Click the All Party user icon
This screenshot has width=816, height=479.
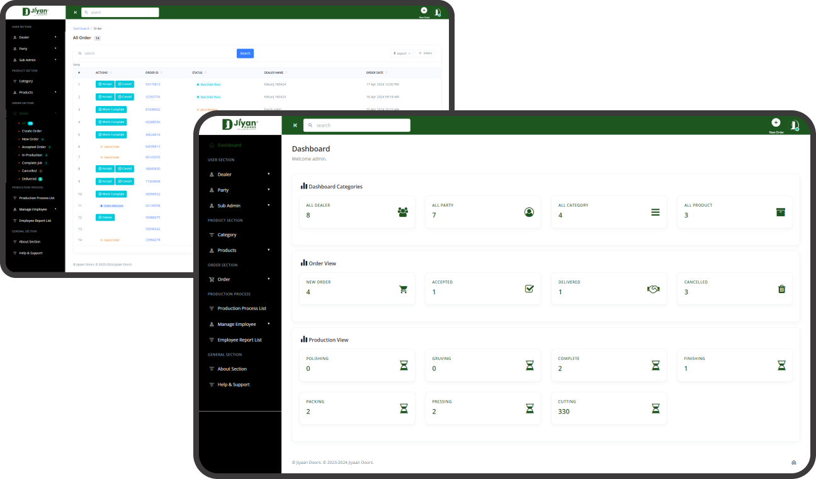coord(529,212)
